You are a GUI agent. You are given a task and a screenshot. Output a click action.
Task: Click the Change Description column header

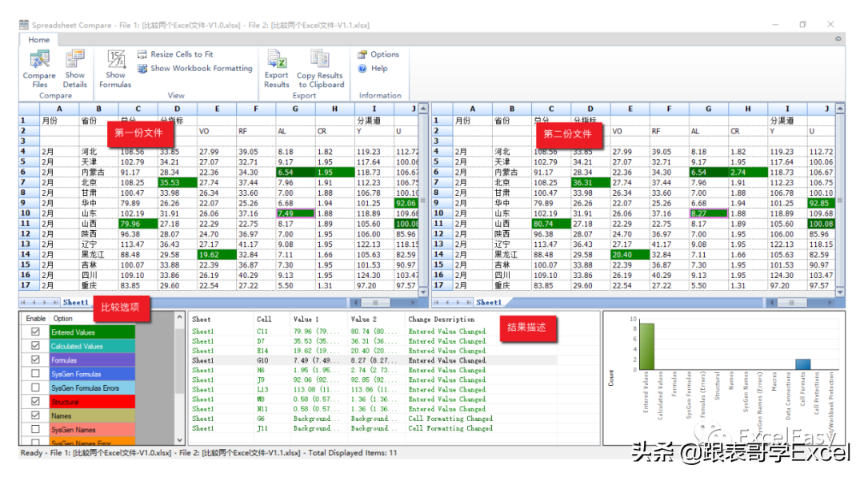(x=442, y=319)
